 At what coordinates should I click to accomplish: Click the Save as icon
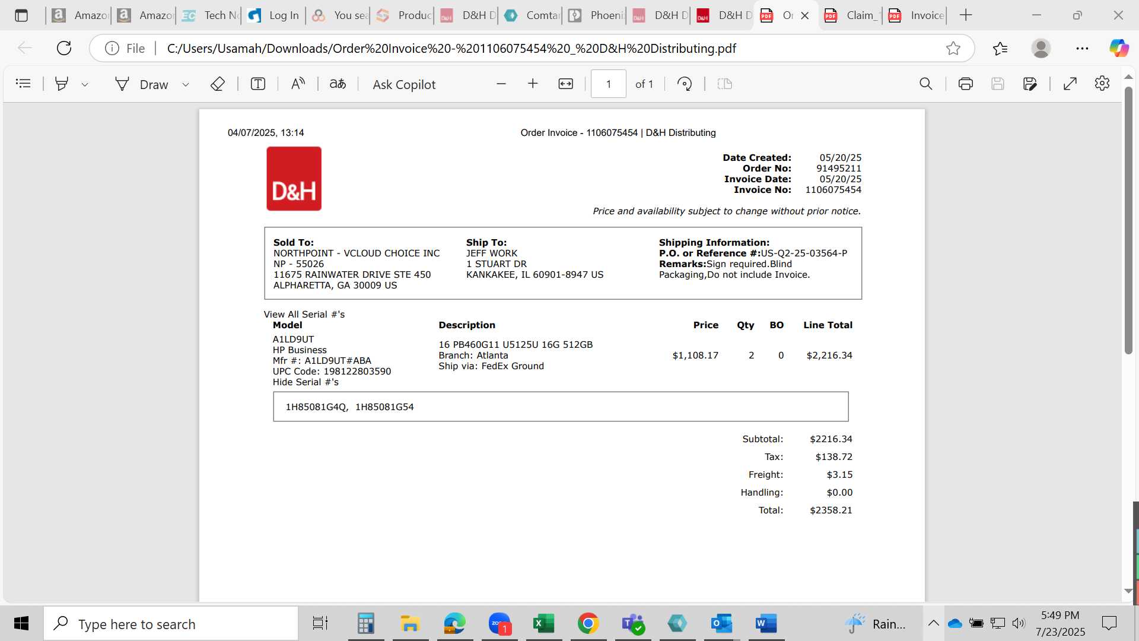pos(1030,84)
